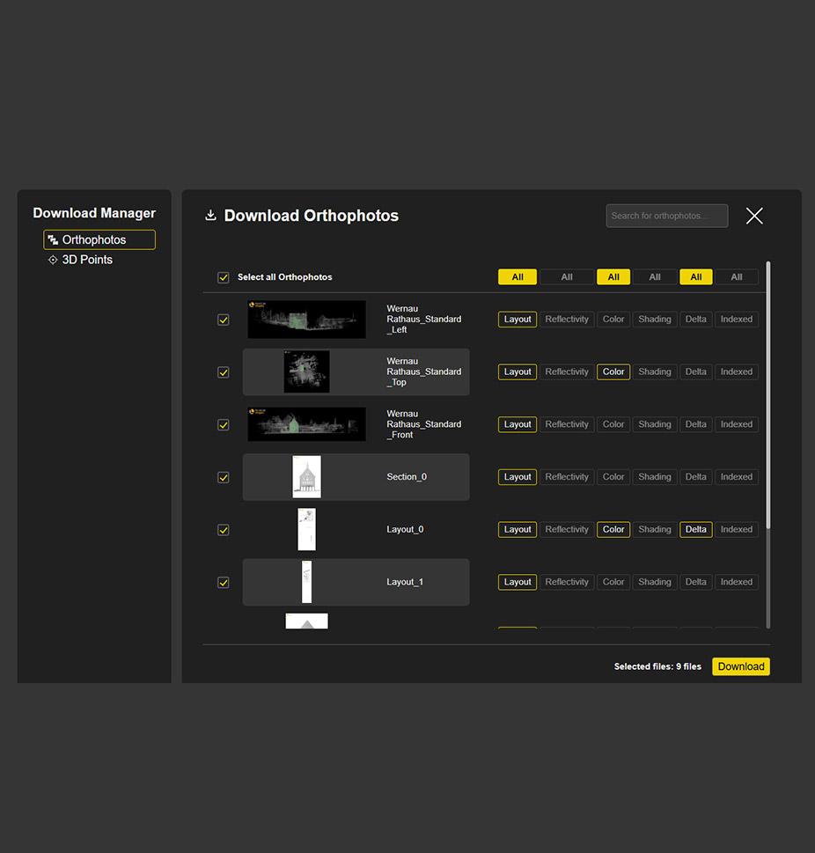Viewport: 815px width, 853px height.
Task: Select Orthophotos in the Download Manager panel
Action: tap(99, 239)
